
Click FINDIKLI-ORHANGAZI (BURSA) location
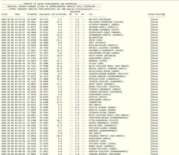pos(105,89)
